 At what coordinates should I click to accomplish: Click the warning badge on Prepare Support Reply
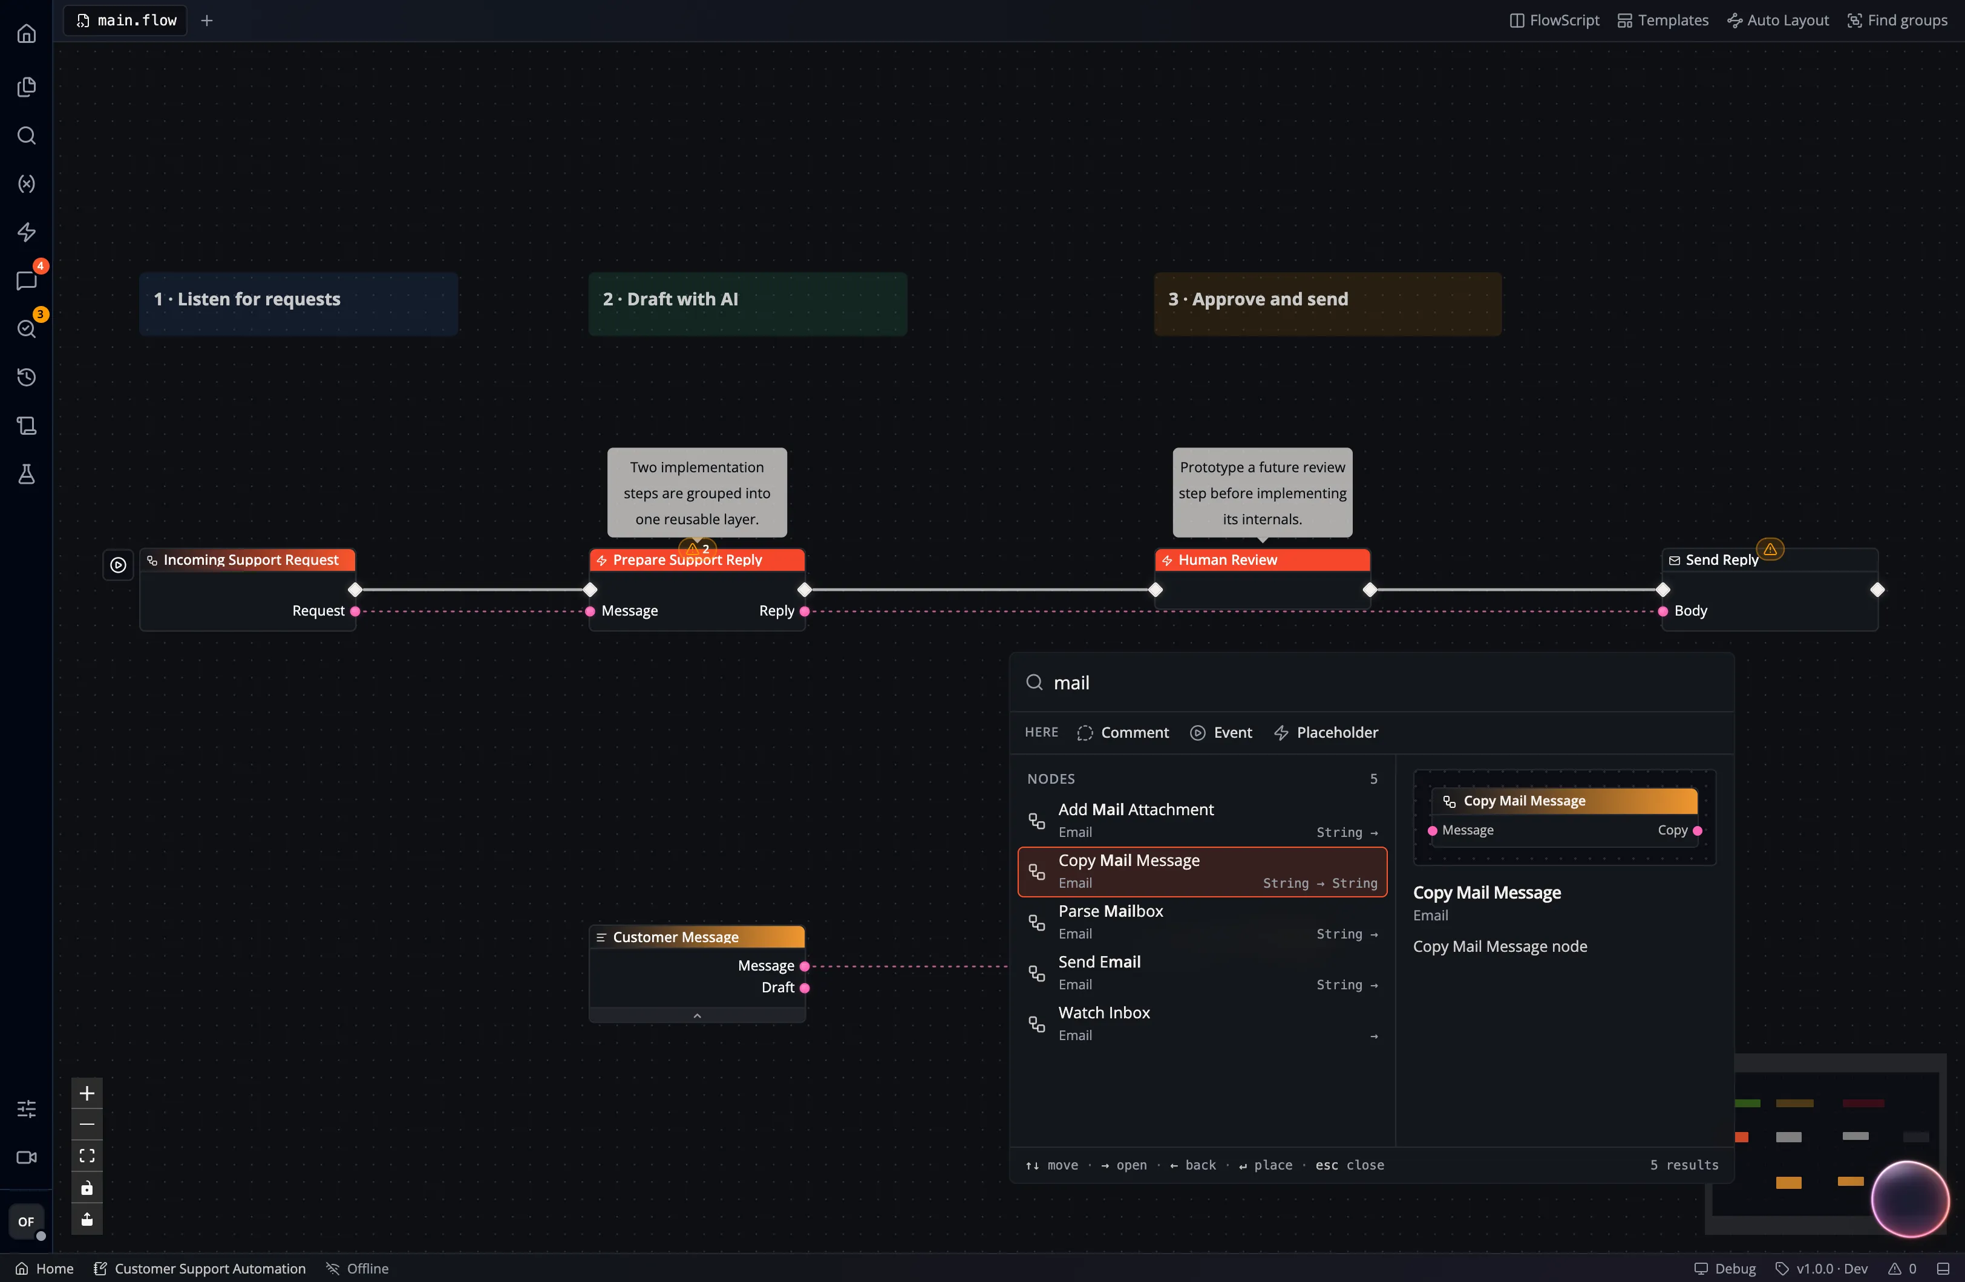coord(698,548)
